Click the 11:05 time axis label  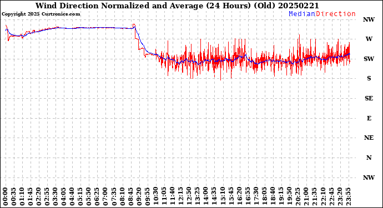tap(164, 196)
